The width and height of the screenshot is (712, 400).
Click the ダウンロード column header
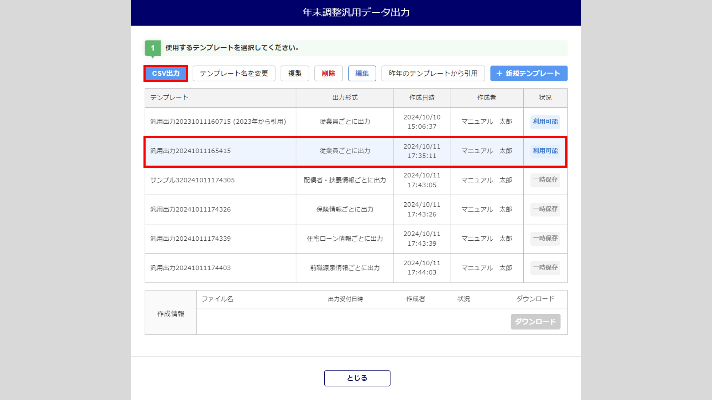click(535, 299)
